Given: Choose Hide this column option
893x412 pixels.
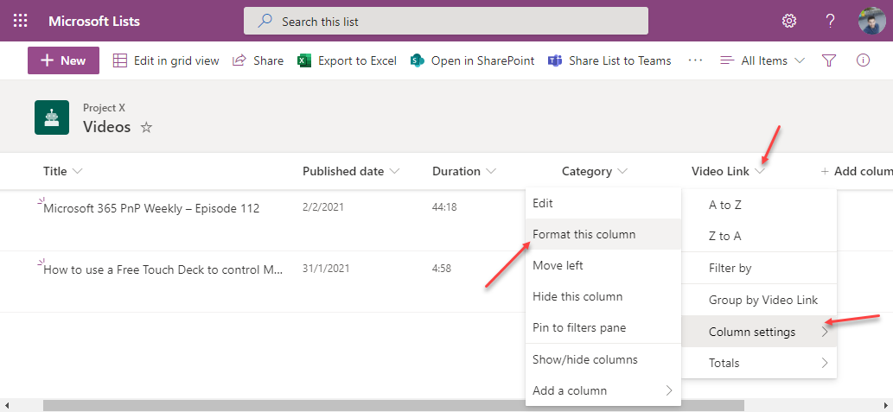Looking at the screenshot, I should coord(577,296).
